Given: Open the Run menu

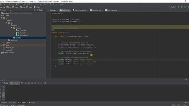Looking at the screenshot, I should click(x=41, y=4).
